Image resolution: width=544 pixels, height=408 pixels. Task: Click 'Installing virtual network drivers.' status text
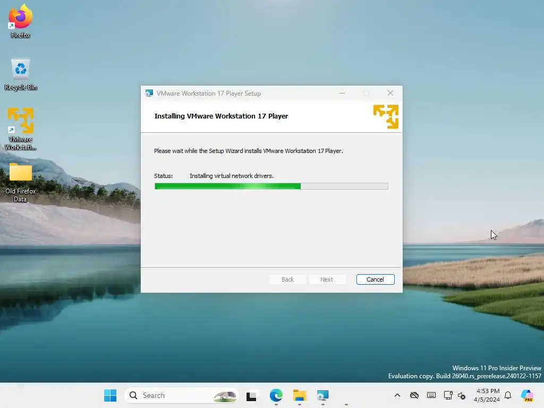(x=232, y=176)
